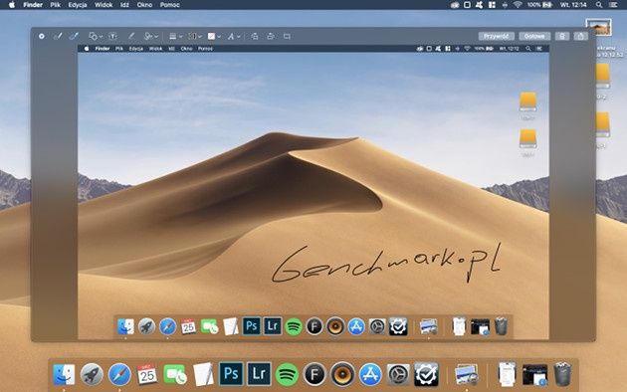Open the Shape Style line thickness dropdown

point(175,37)
